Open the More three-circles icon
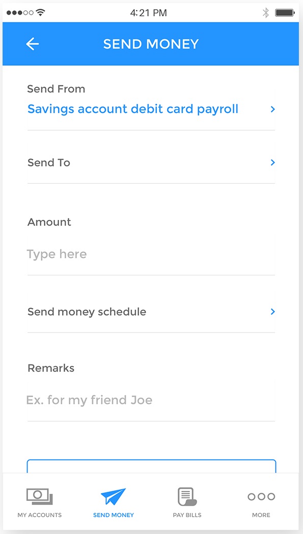The width and height of the screenshot is (303, 534). click(x=261, y=496)
